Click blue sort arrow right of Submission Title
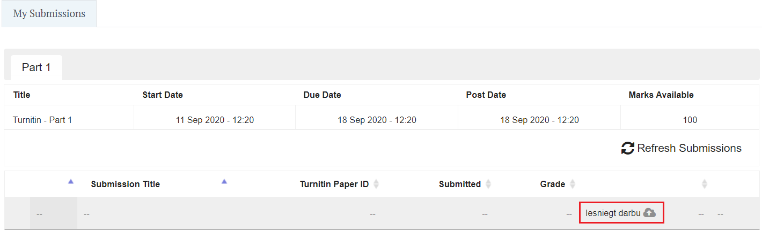 (224, 182)
